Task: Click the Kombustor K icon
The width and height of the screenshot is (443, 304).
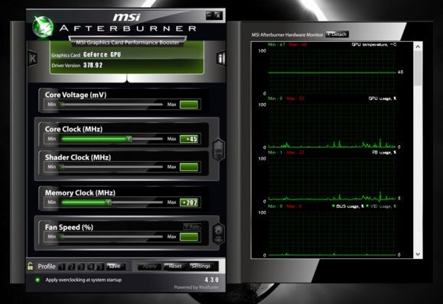Action: coord(33,58)
